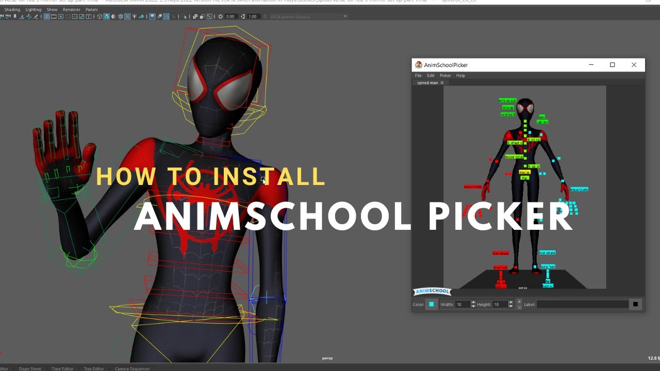Select the 'spired man' picker tab

(x=427, y=82)
